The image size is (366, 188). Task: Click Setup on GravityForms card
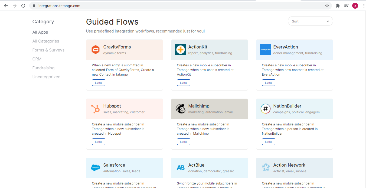(99, 83)
